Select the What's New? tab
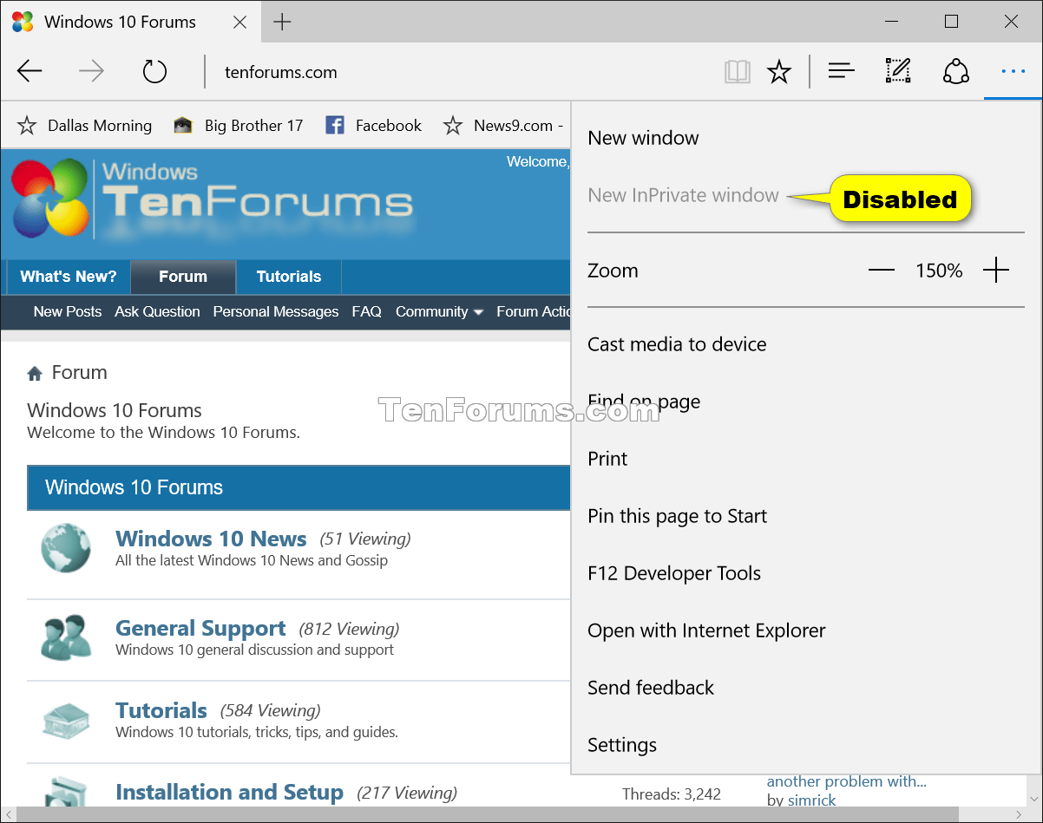Image resolution: width=1043 pixels, height=823 pixels. (x=67, y=277)
